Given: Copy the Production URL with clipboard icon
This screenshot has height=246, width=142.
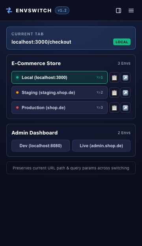Looking at the screenshot, I should coord(114,108).
